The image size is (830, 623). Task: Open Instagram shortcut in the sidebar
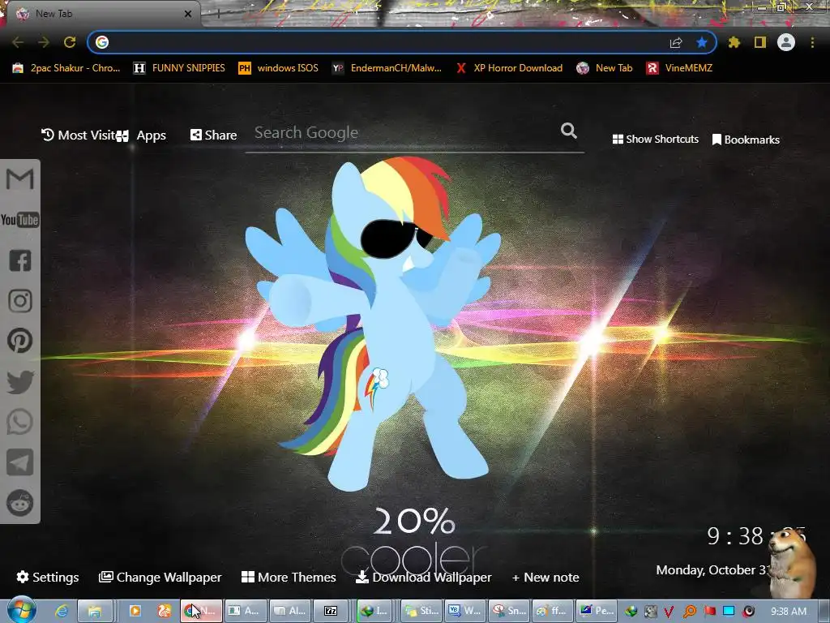[x=20, y=300]
